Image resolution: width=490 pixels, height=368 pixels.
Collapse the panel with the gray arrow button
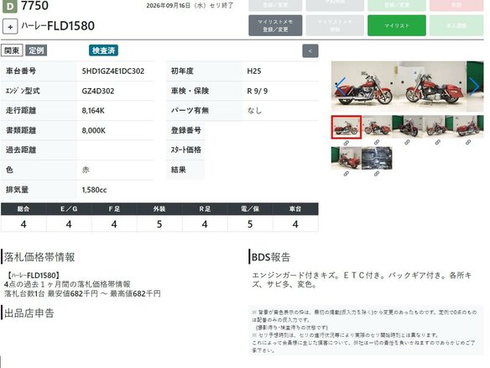point(310,51)
